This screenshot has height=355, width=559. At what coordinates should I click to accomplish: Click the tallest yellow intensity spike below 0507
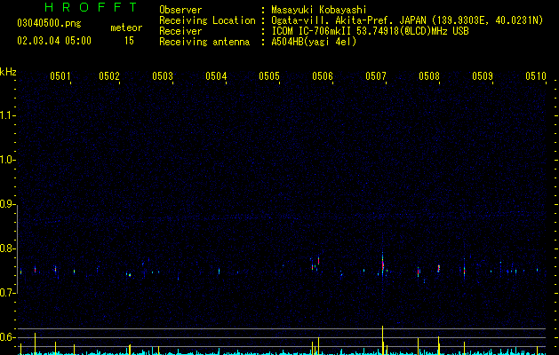(x=382, y=340)
